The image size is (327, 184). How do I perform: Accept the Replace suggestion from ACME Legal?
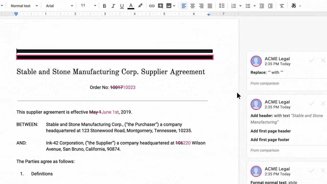tap(312, 60)
